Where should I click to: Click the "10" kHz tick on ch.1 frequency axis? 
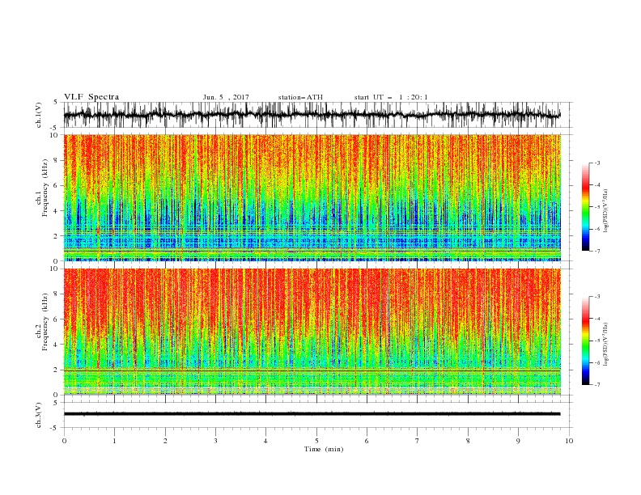56,135
